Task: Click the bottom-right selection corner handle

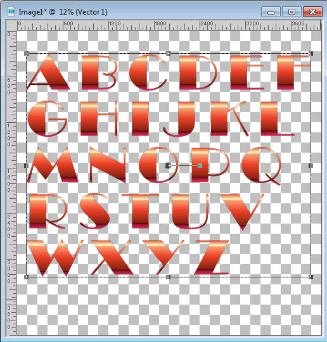Action: click(311, 277)
